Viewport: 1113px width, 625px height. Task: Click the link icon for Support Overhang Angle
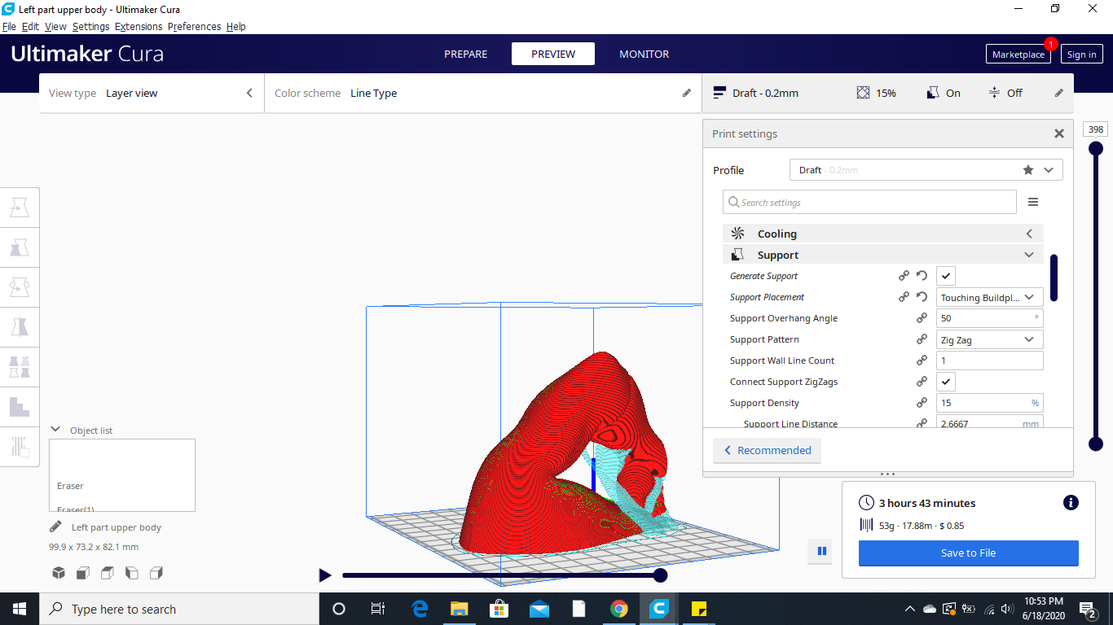click(922, 318)
